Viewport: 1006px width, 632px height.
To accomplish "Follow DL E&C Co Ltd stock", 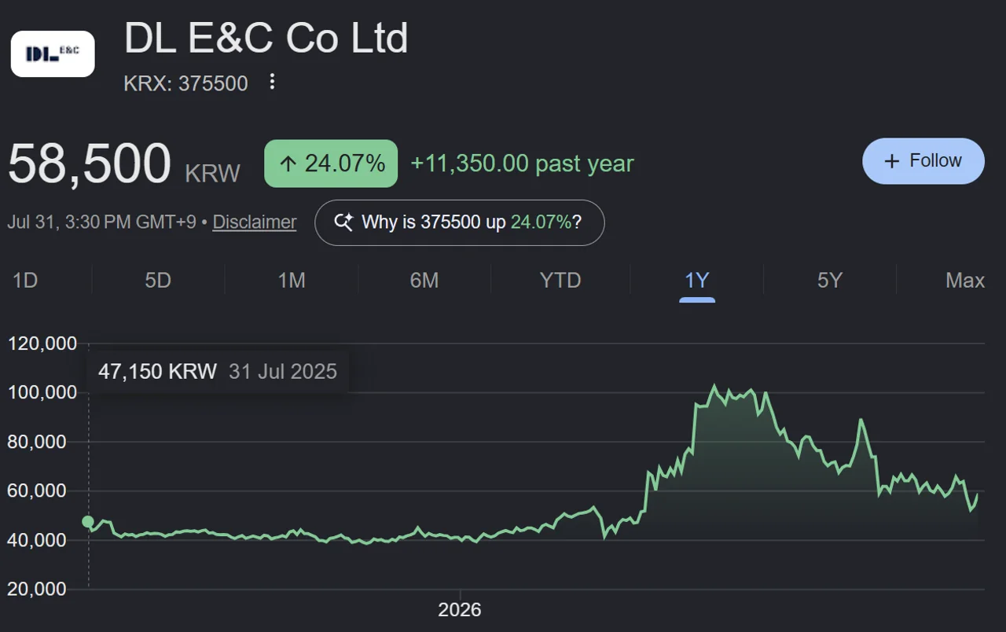I will [x=923, y=161].
